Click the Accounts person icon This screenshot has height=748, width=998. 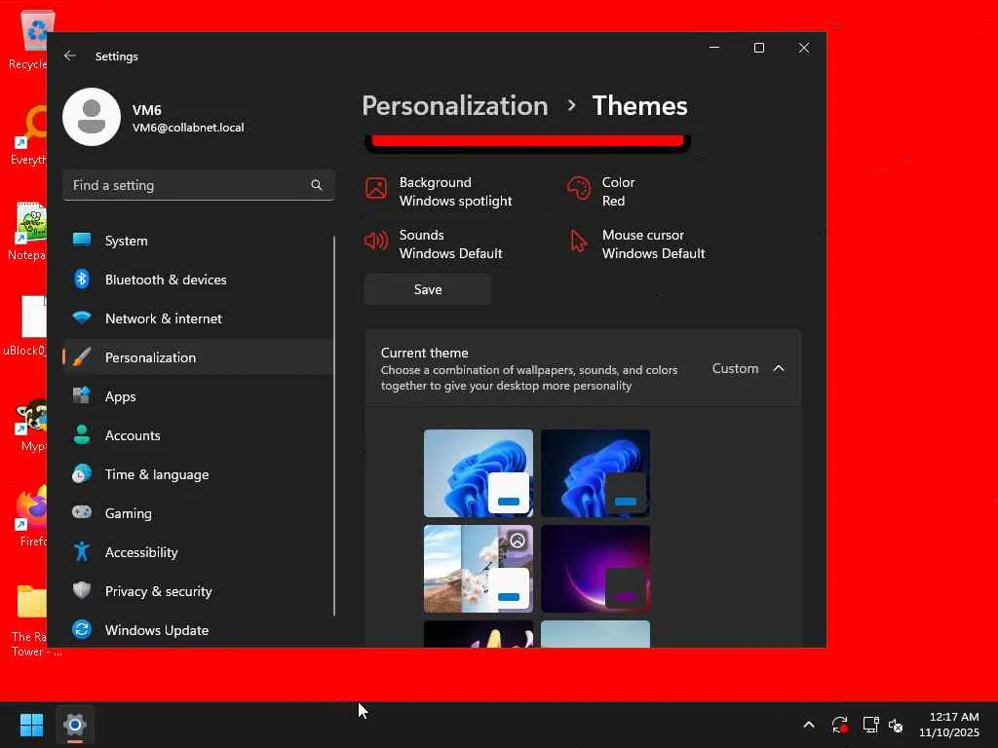tap(82, 434)
